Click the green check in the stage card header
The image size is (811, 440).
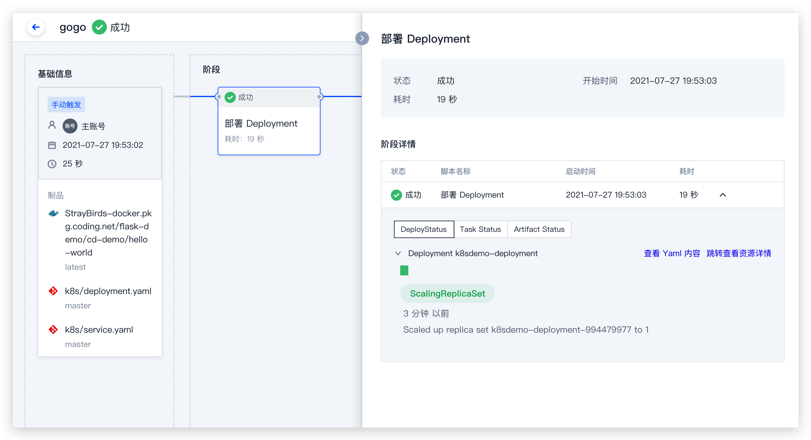point(230,97)
